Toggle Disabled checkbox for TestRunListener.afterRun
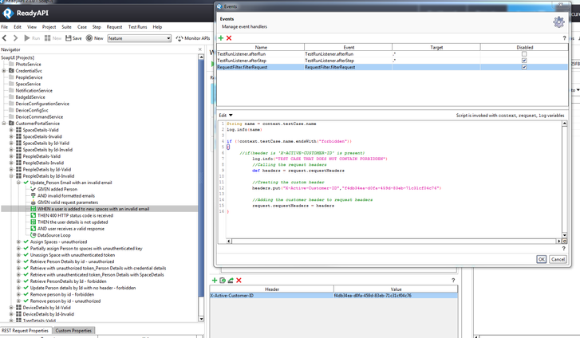Screen dimensions: 580x338 pyautogui.click(x=523, y=53)
